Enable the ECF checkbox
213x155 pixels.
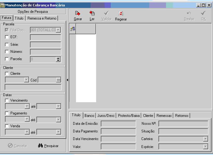tap(7, 37)
